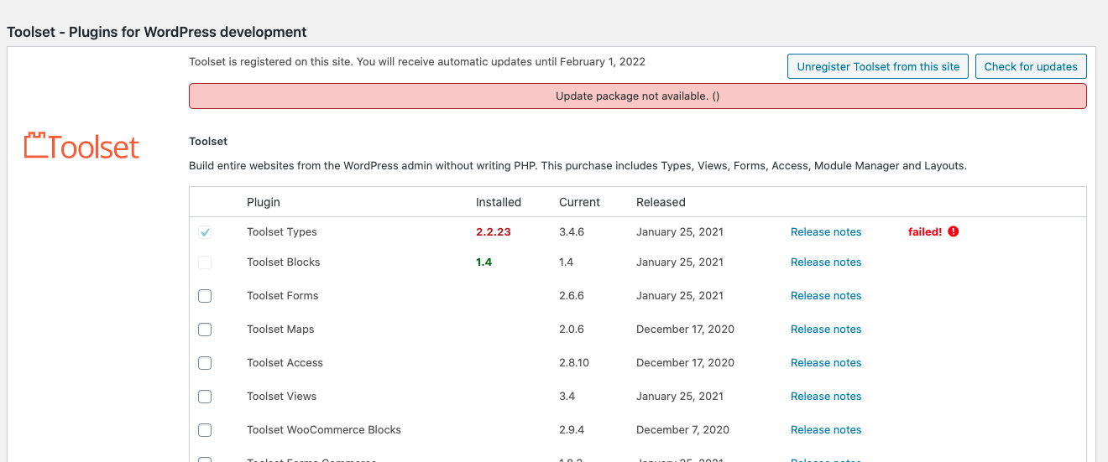Click the bold Toolset section title
The width and height of the screenshot is (1108, 462).
tap(208, 141)
